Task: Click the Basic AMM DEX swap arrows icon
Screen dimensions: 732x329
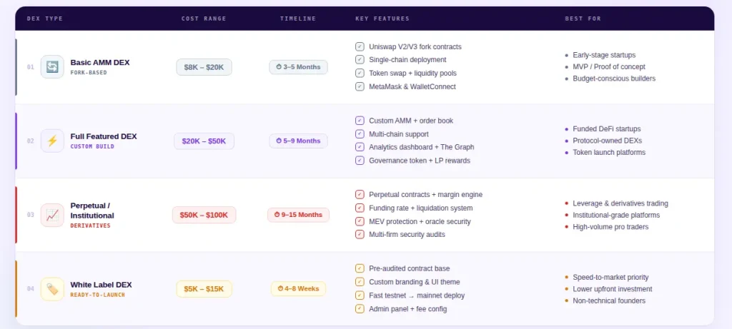Action: point(52,67)
